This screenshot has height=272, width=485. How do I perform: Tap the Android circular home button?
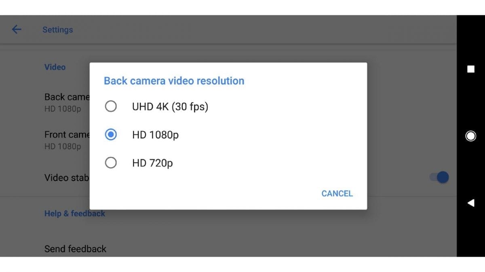coord(471,136)
